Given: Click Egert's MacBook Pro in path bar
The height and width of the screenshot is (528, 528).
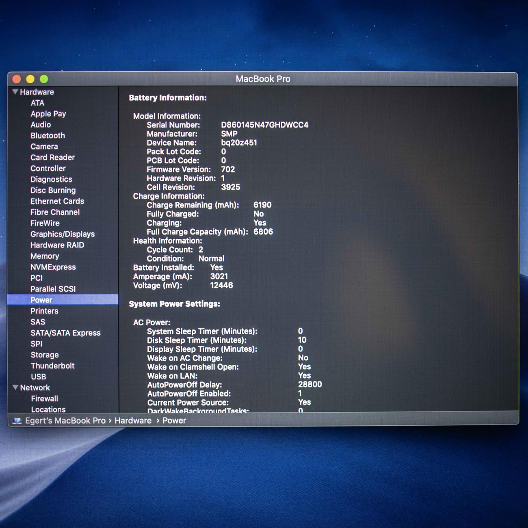Looking at the screenshot, I should pyautogui.click(x=65, y=421).
